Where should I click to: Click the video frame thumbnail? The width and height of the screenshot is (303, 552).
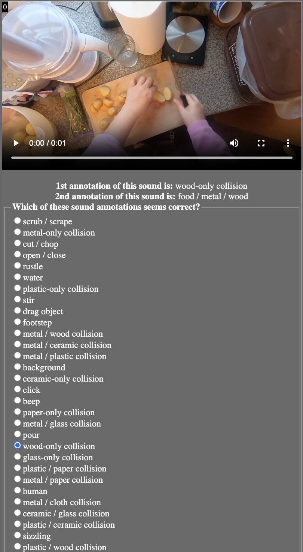151,75
